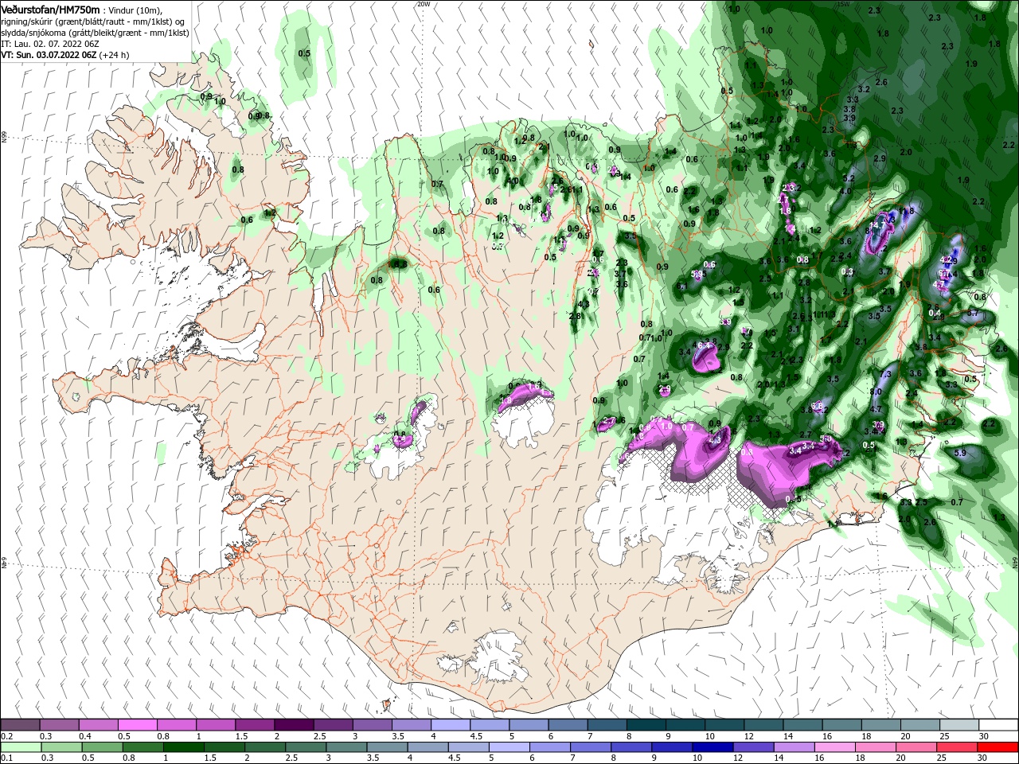Click the 1.5 swatch in the snow legend row

pos(255,725)
